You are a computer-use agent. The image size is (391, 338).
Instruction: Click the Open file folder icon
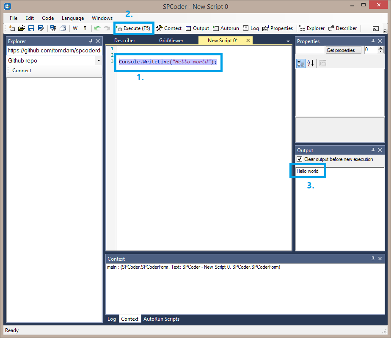[x=22, y=28]
